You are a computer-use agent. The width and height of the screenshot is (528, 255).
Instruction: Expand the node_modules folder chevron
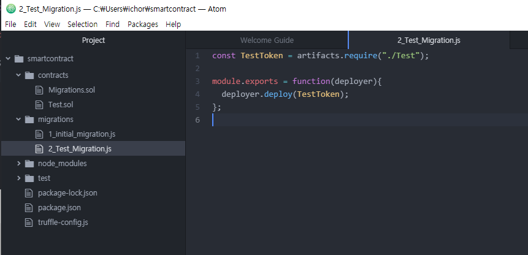(19, 164)
